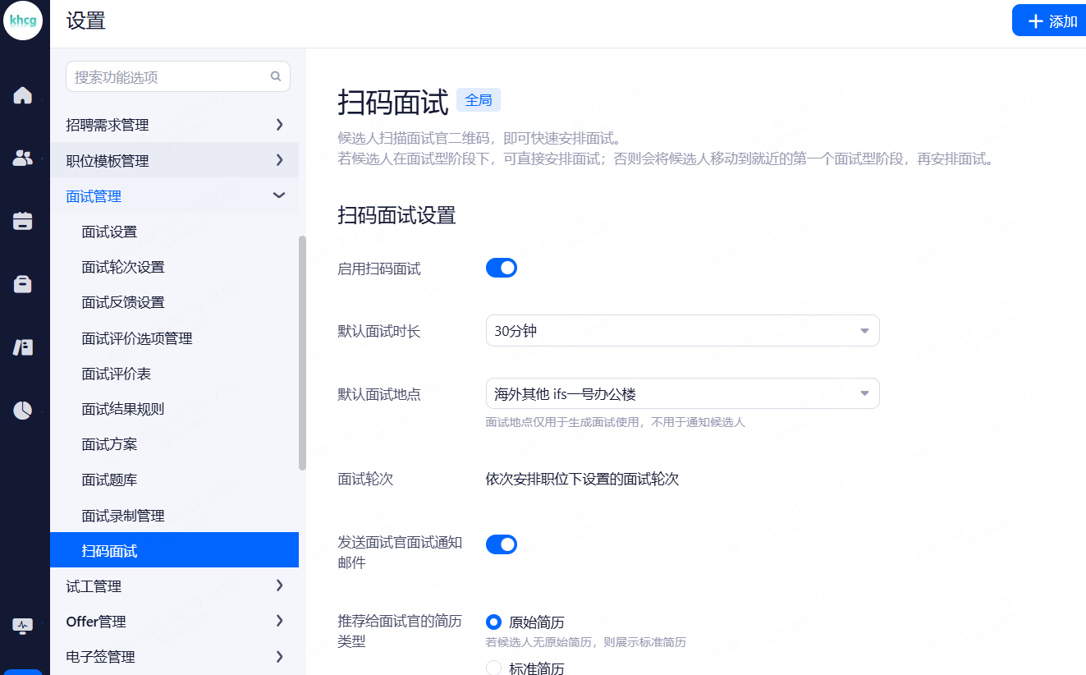Click the 添加 button
The width and height of the screenshot is (1086, 675).
(1052, 21)
